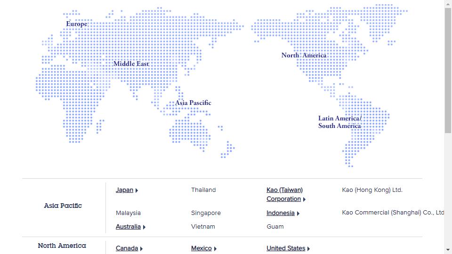
Task: Visit the Canada link
Action: tap(127, 248)
